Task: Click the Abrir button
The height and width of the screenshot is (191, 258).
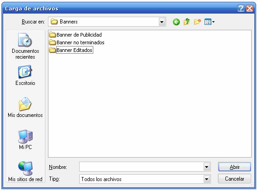Action: 234,167
